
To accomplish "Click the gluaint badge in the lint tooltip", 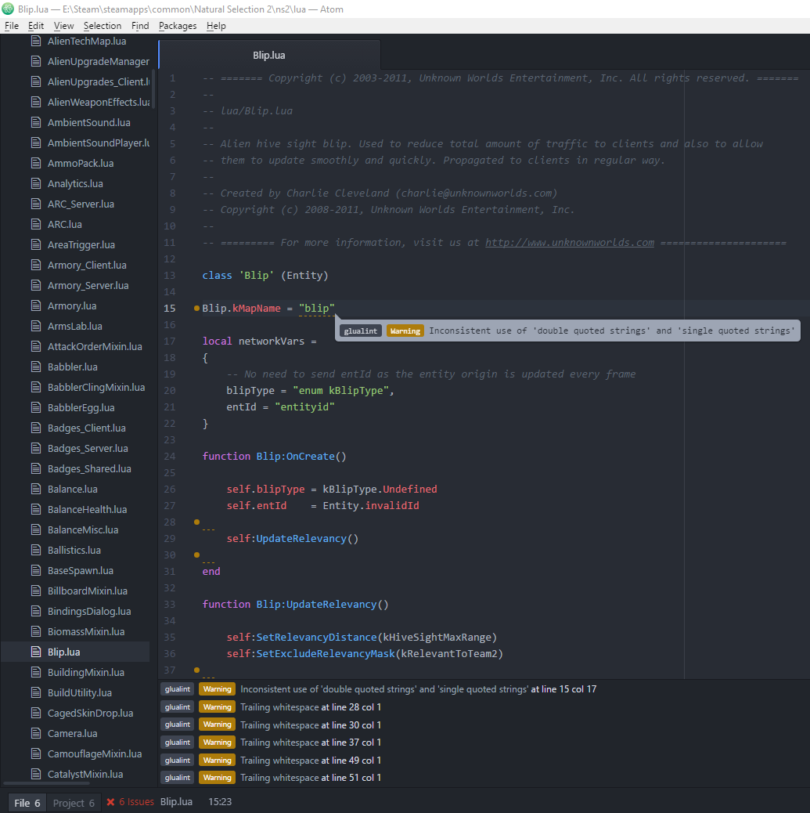I will coord(361,331).
